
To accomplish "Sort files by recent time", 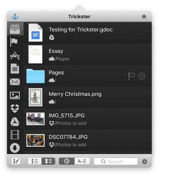I will pos(67,161).
